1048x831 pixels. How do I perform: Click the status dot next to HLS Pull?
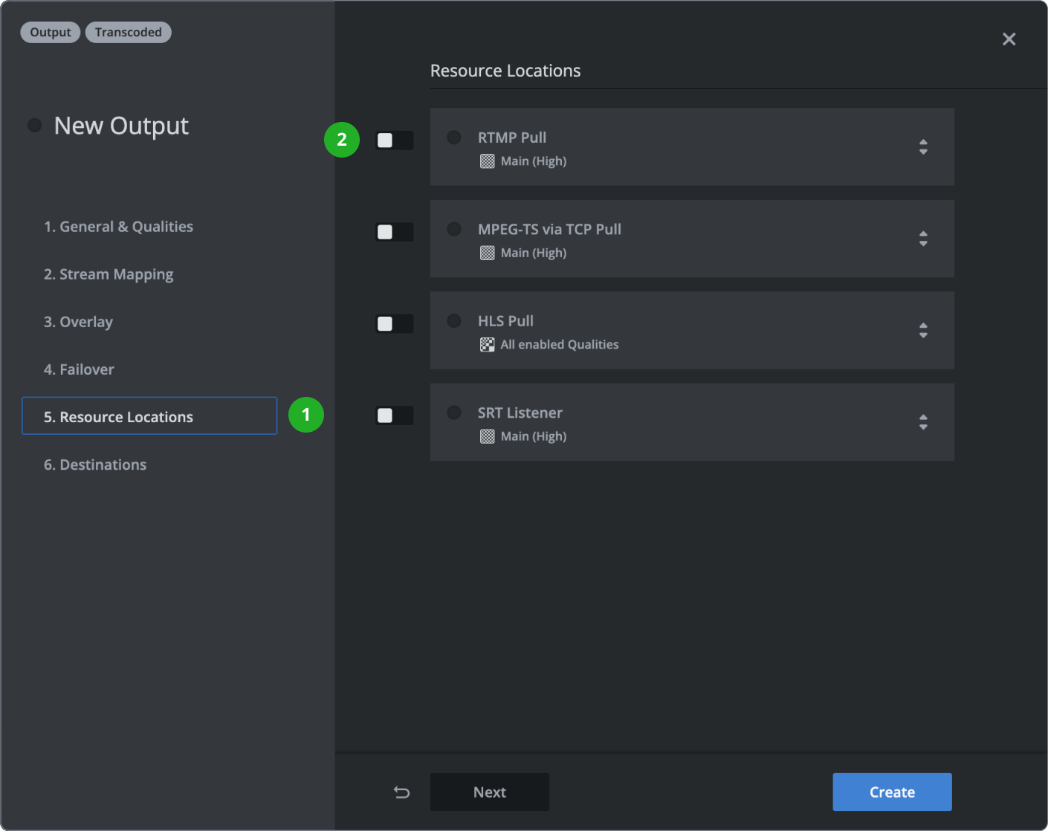pyautogui.click(x=454, y=321)
